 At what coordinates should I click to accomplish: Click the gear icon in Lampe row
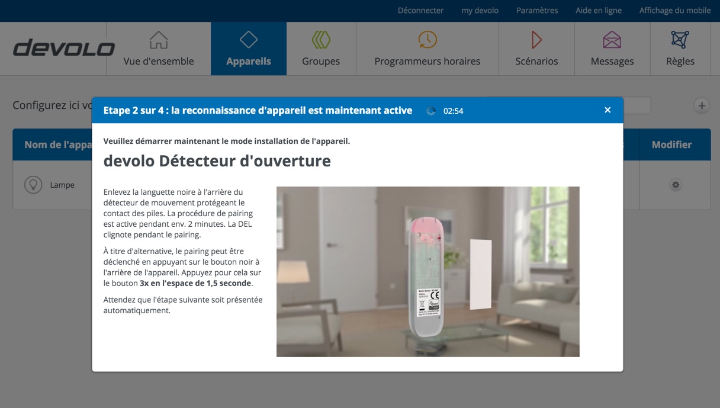pyautogui.click(x=675, y=185)
